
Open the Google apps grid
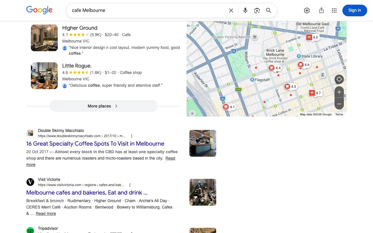pos(334,10)
